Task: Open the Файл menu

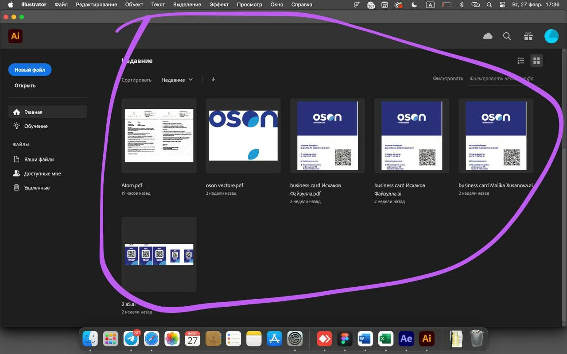Action: tap(61, 4)
